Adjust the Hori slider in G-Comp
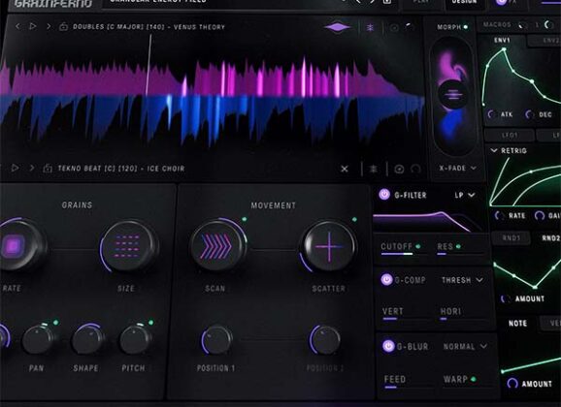The height and width of the screenshot is (407, 561). click(463, 319)
